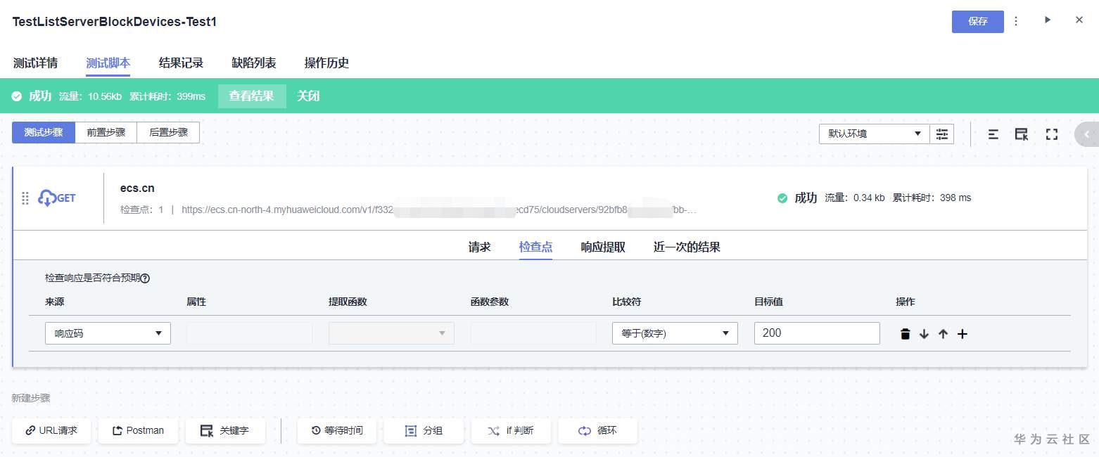Open the disabled 提取函数 dropdown
Screen dimensions: 1099x457
click(391, 333)
